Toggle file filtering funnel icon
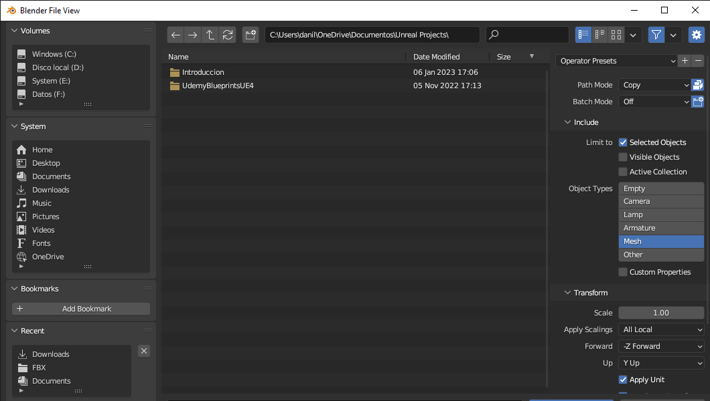 656,35
